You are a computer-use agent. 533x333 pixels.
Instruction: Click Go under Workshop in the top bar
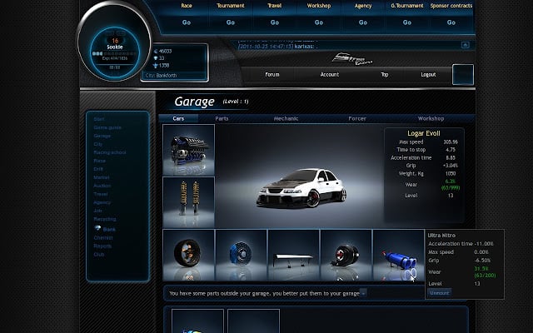pyautogui.click(x=319, y=22)
